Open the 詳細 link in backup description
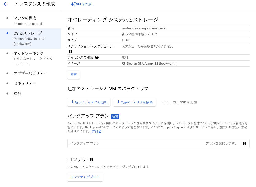The image size is (256, 187). pos(95,131)
